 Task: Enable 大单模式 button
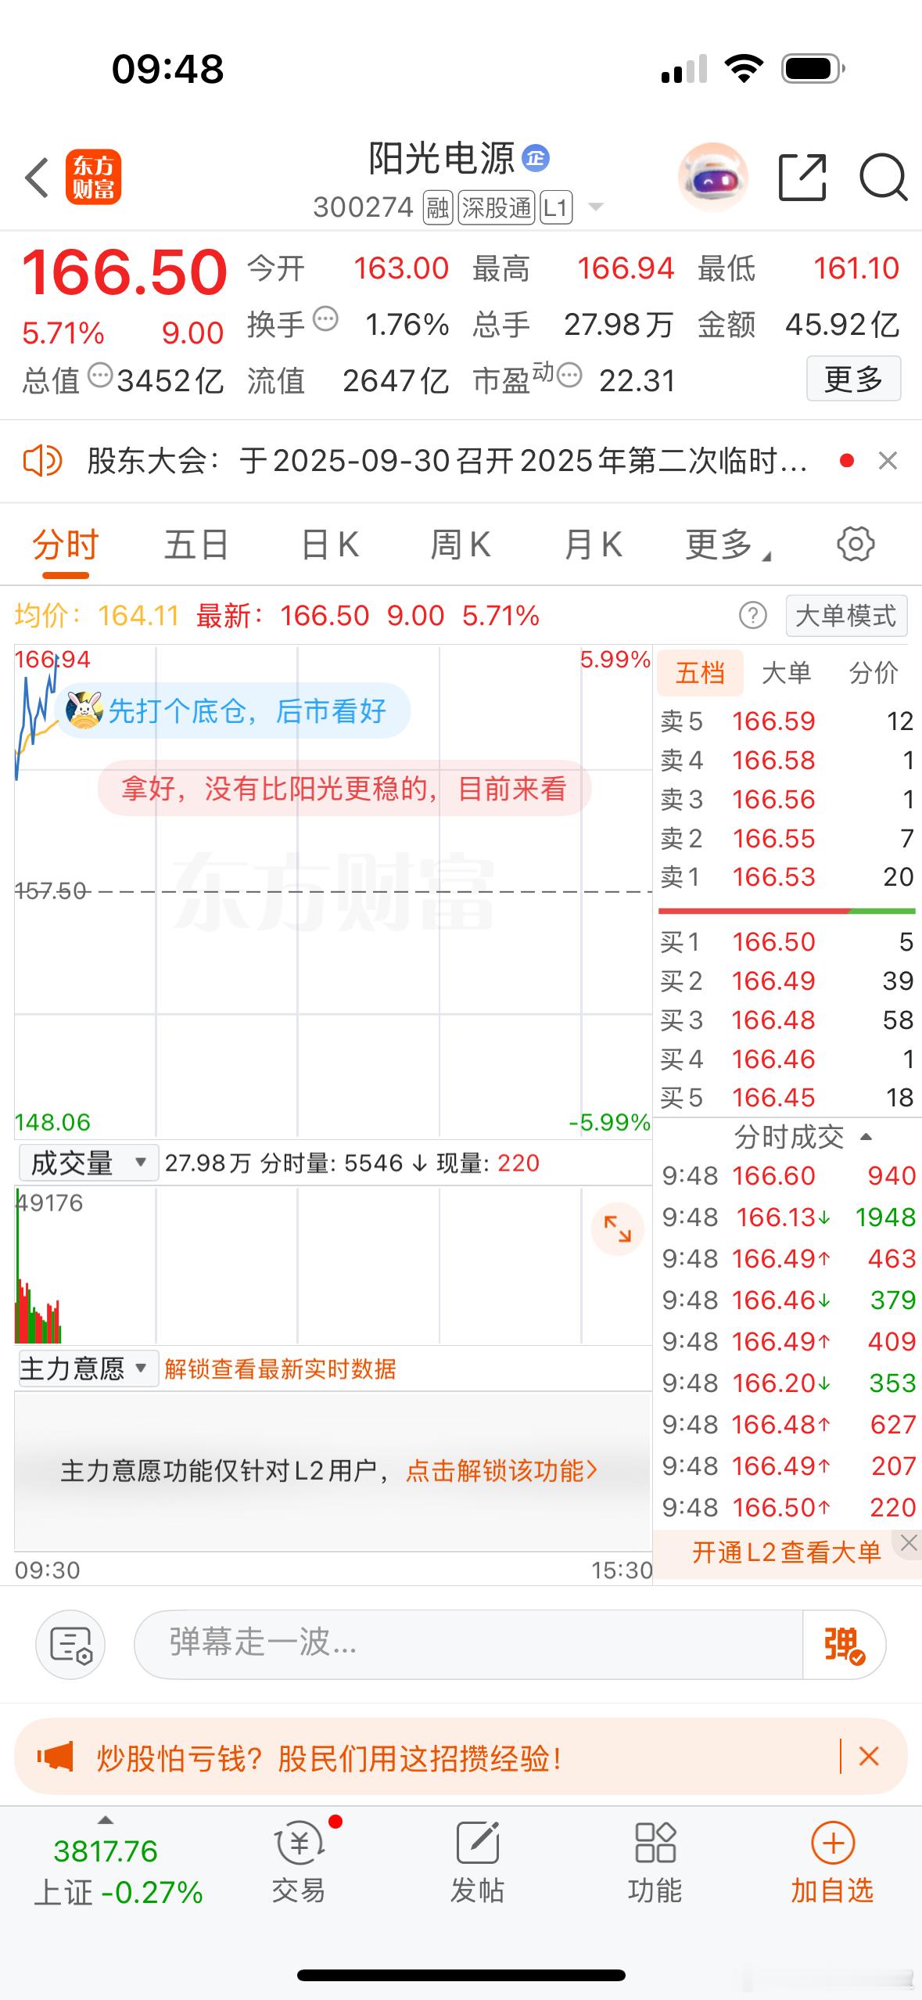(x=846, y=616)
